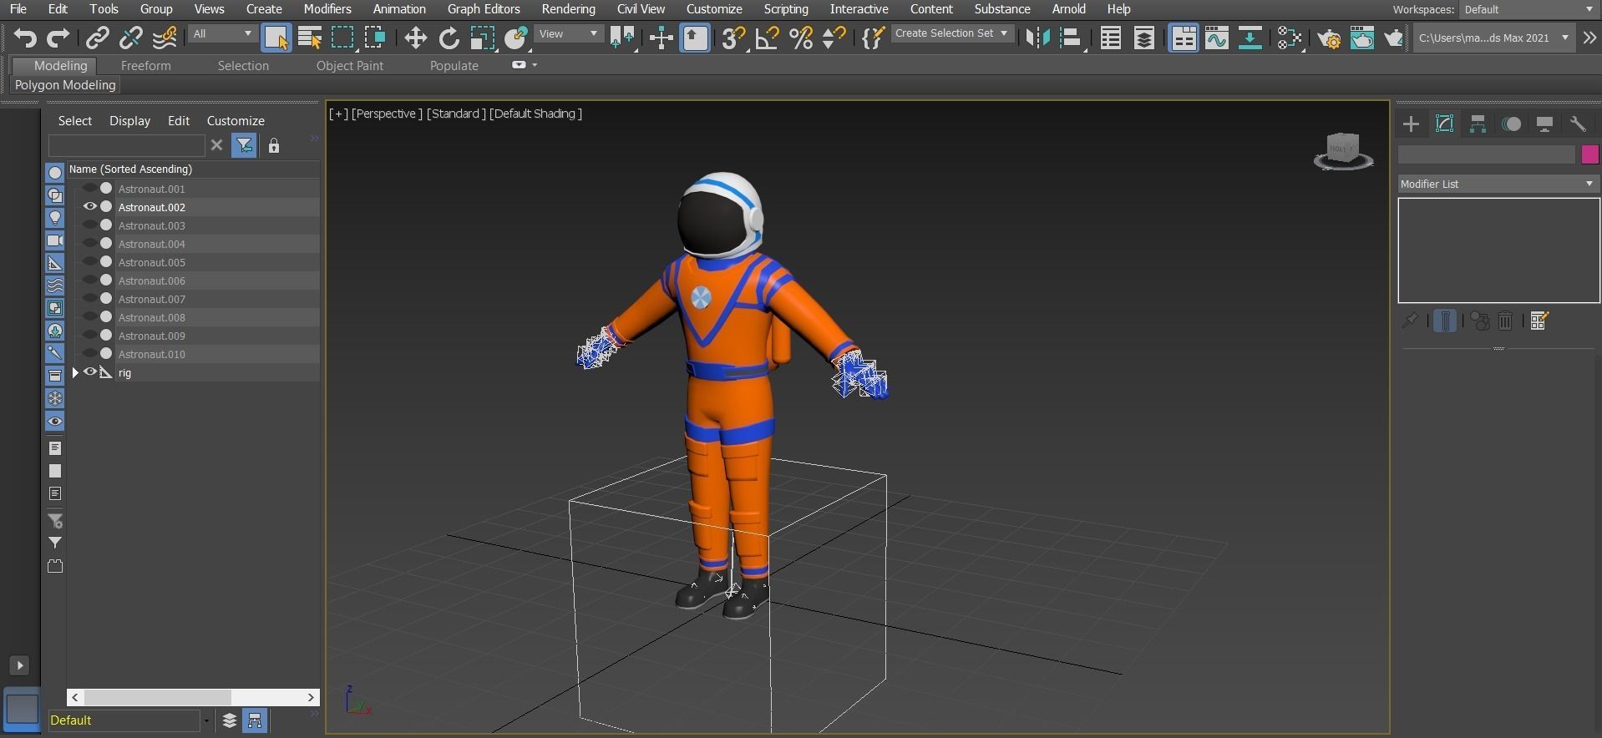Click the Configure Modifier Sets icon
Viewport: 1602px width, 738px height.
1539,321
